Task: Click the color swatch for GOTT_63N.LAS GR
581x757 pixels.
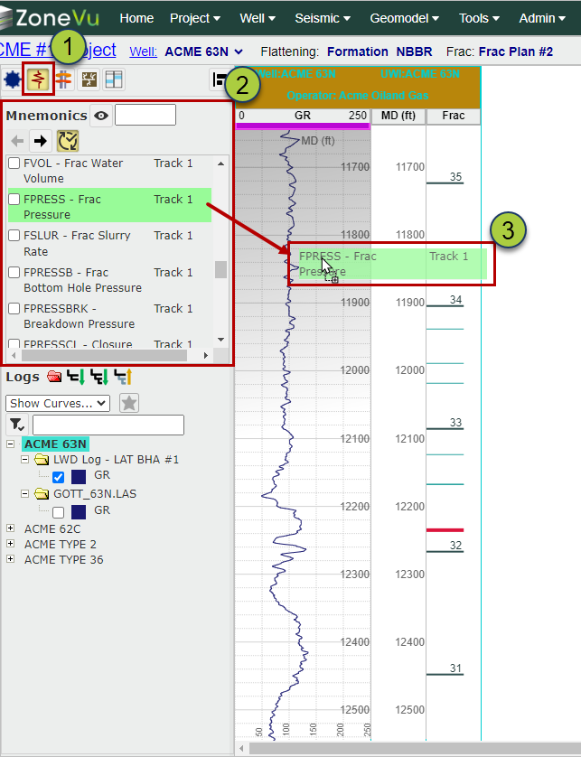Action: tap(79, 512)
